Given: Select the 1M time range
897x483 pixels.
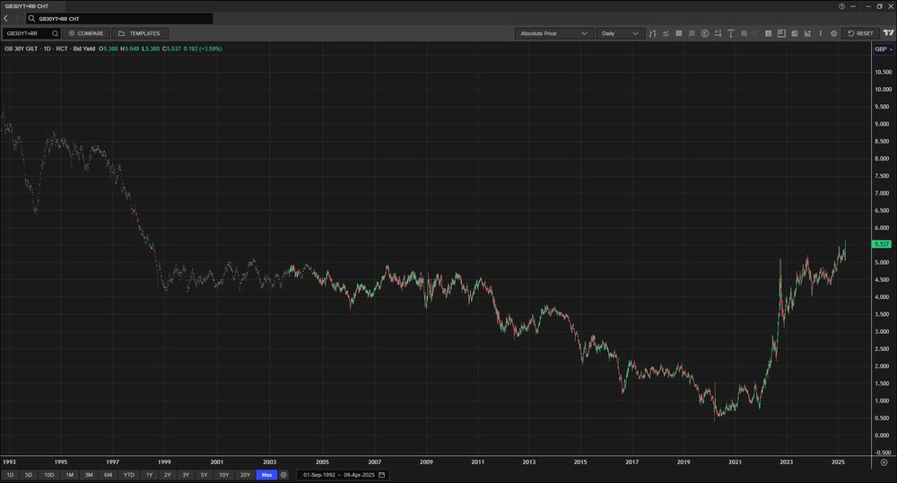Looking at the screenshot, I should (69, 475).
